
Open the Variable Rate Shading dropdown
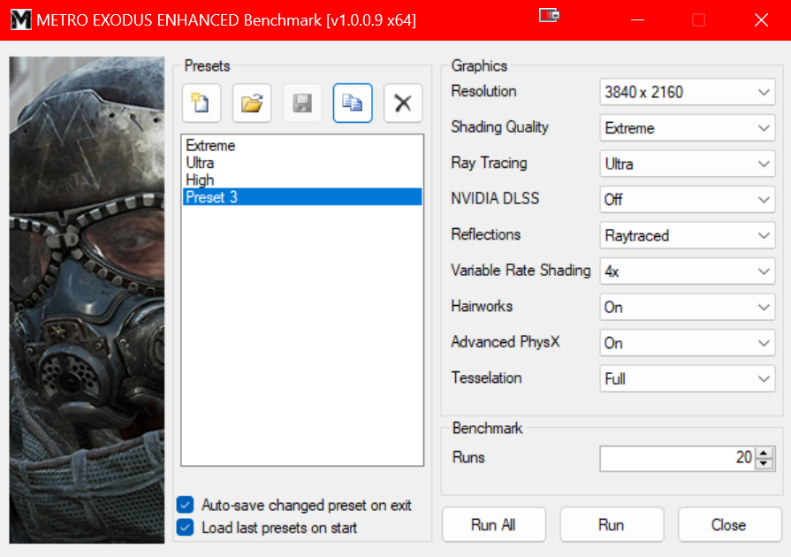687,271
